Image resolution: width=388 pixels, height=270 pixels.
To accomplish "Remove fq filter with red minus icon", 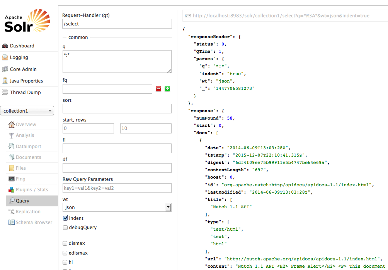I will click(158, 89).
